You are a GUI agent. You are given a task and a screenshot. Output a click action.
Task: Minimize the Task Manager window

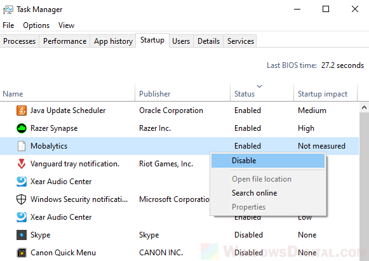(x=297, y=9)
